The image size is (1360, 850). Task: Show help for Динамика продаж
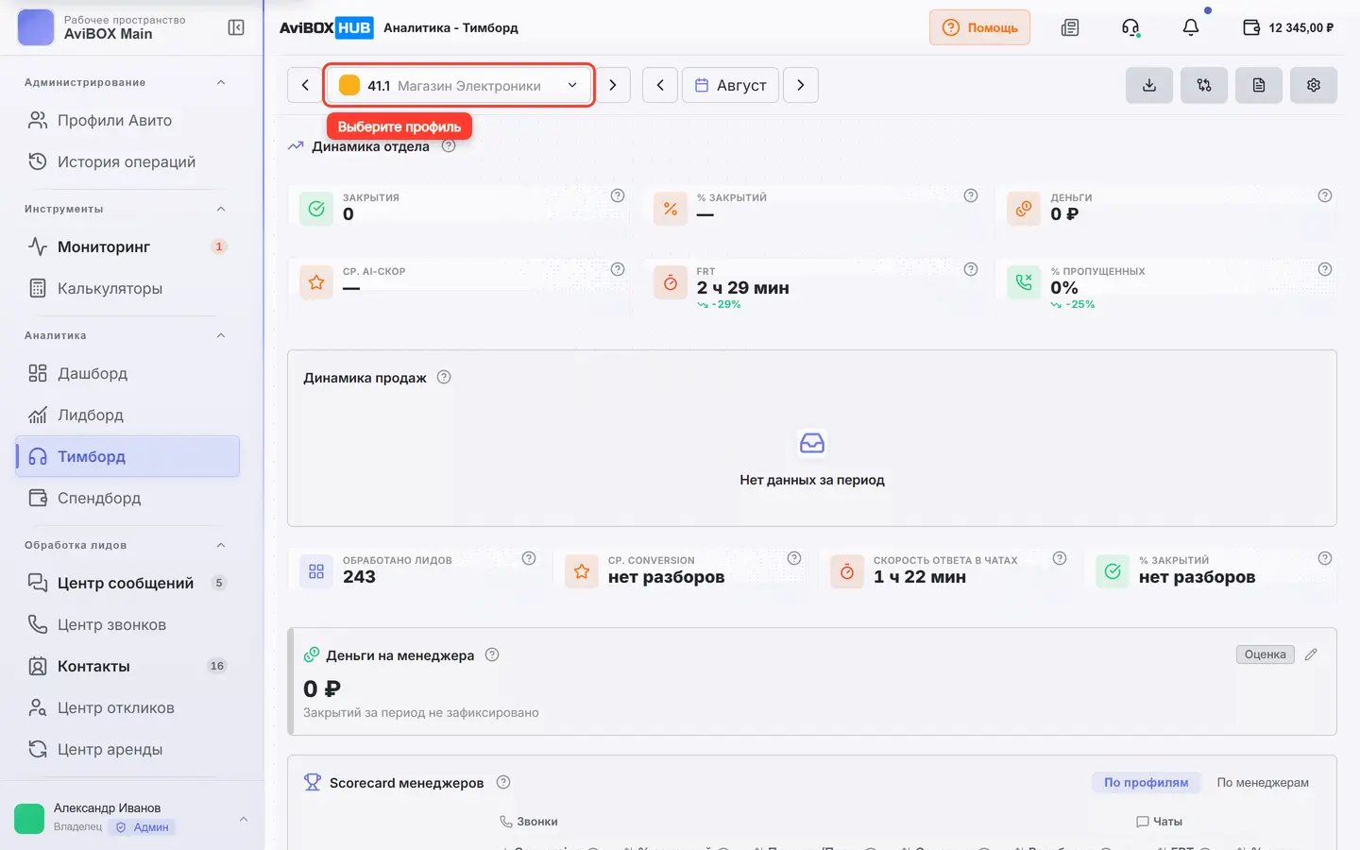(x=444, y=377)
